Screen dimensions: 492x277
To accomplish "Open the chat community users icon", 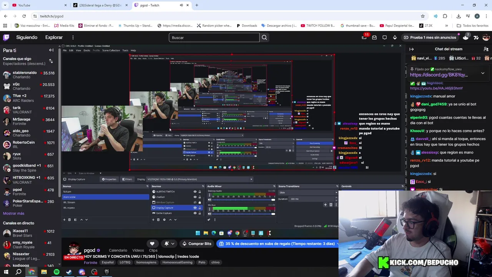I will [486, 49].
